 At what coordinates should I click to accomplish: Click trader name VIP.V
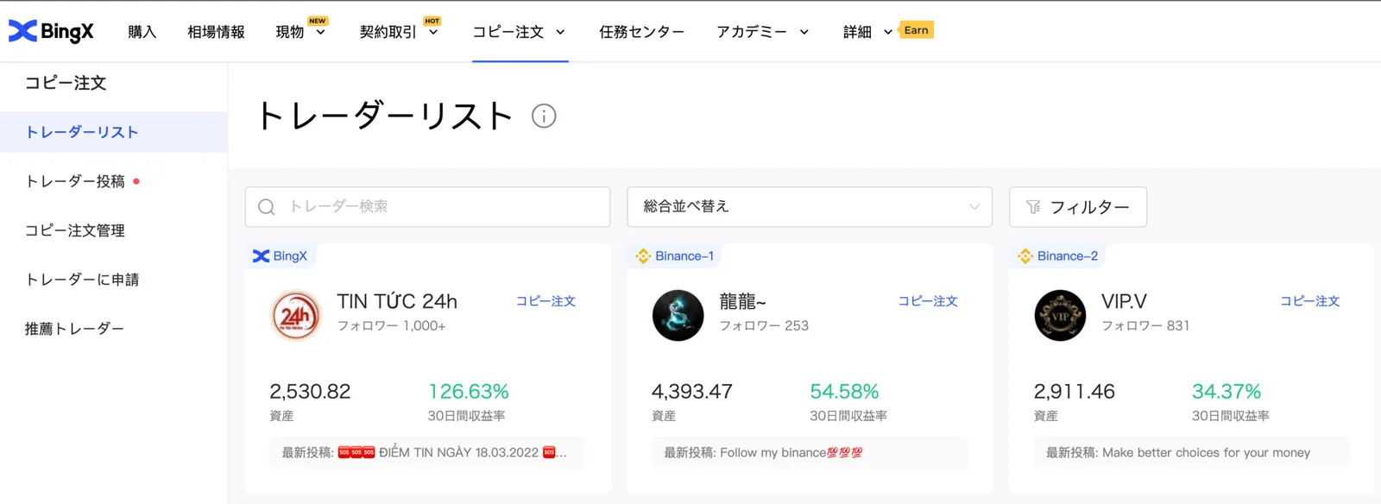(1124, 301)
